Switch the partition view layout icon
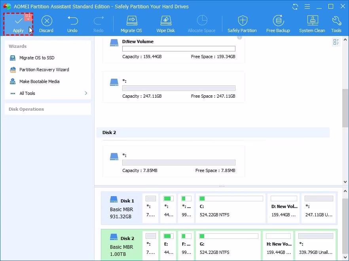 [336, 42]
